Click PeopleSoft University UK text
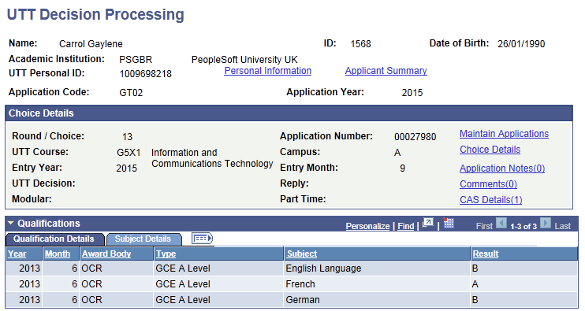Screen dimensions: 585x311 [244, 60]
